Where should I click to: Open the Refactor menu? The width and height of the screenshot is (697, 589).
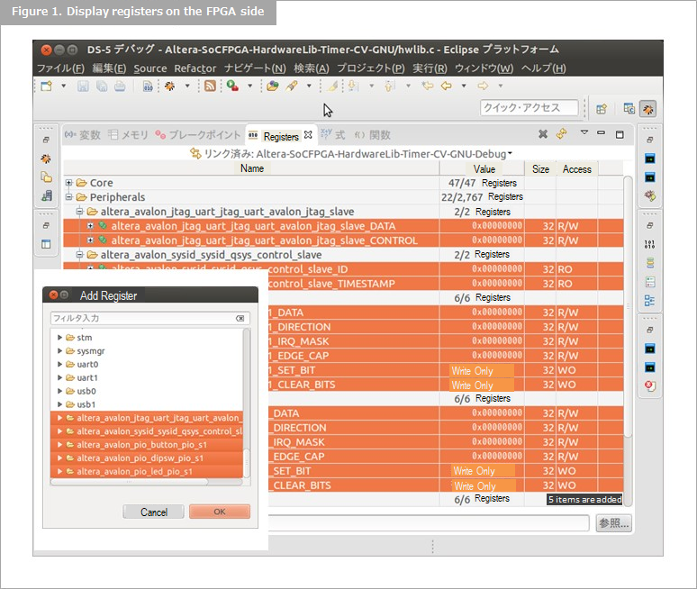[195, 68]
